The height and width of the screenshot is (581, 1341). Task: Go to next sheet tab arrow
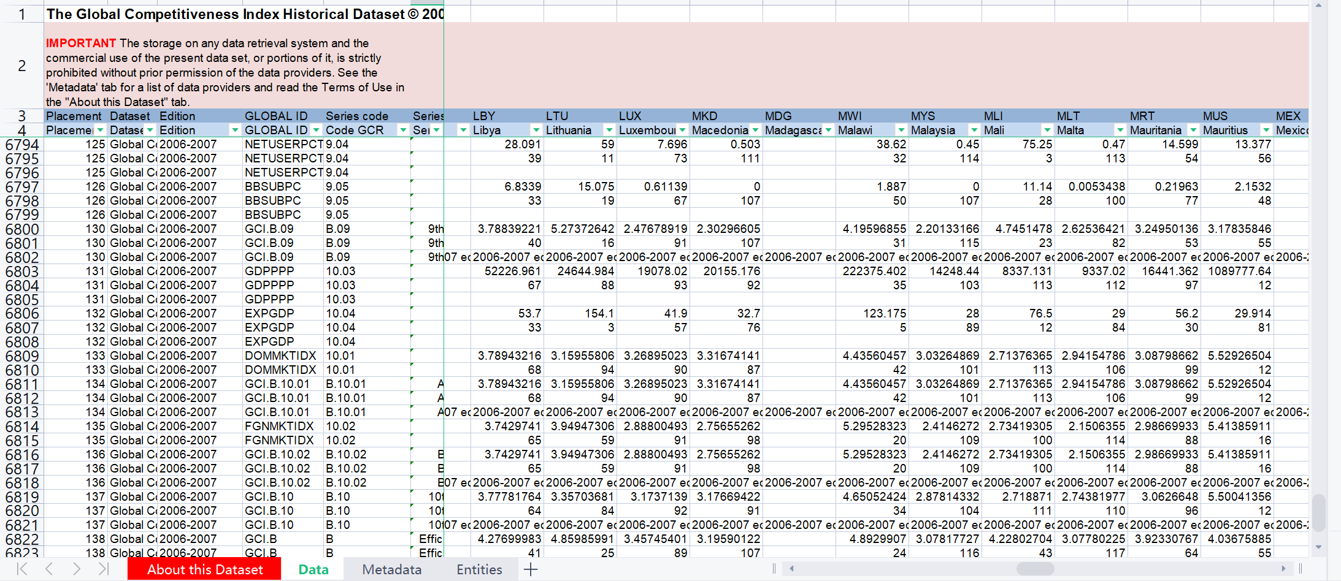tap(76, 569)
